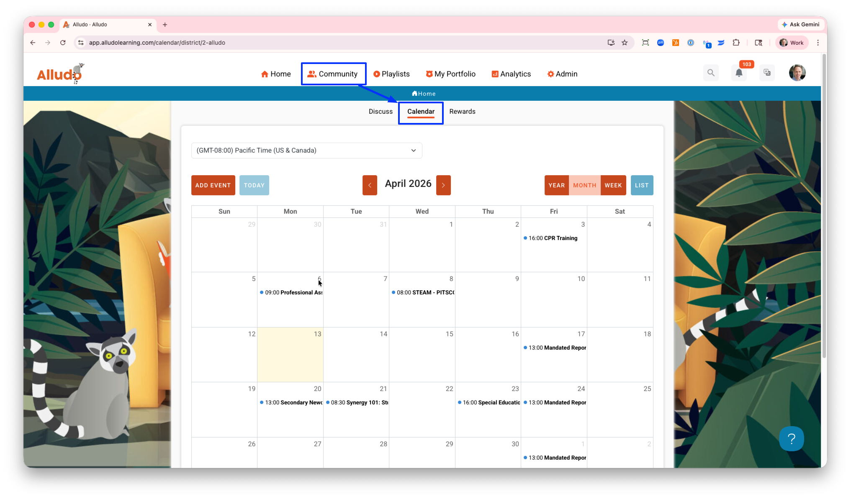Open the CPR Training event on April 3

coord(553,238)
